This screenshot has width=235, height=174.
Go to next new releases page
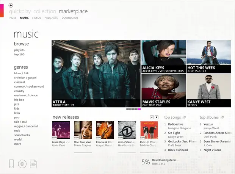pyautogui.click(x=157, y=117)
